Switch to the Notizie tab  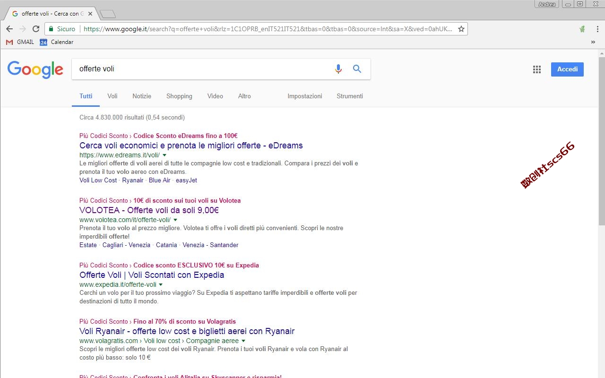pos(142,96)
